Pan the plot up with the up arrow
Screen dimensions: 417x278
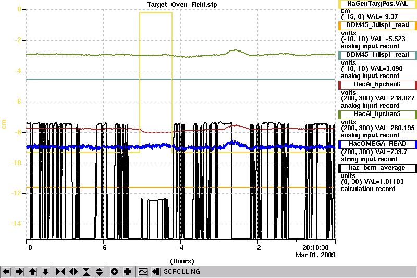coord(32,272)
